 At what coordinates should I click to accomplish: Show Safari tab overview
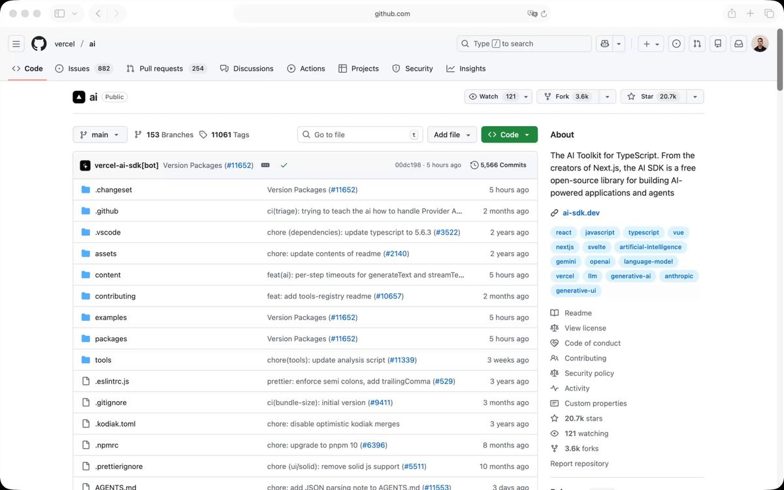coord(769,14)
